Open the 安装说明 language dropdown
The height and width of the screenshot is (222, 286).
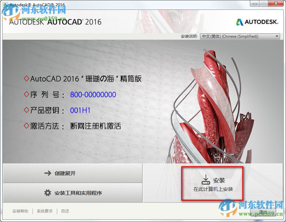click(240, 36)
